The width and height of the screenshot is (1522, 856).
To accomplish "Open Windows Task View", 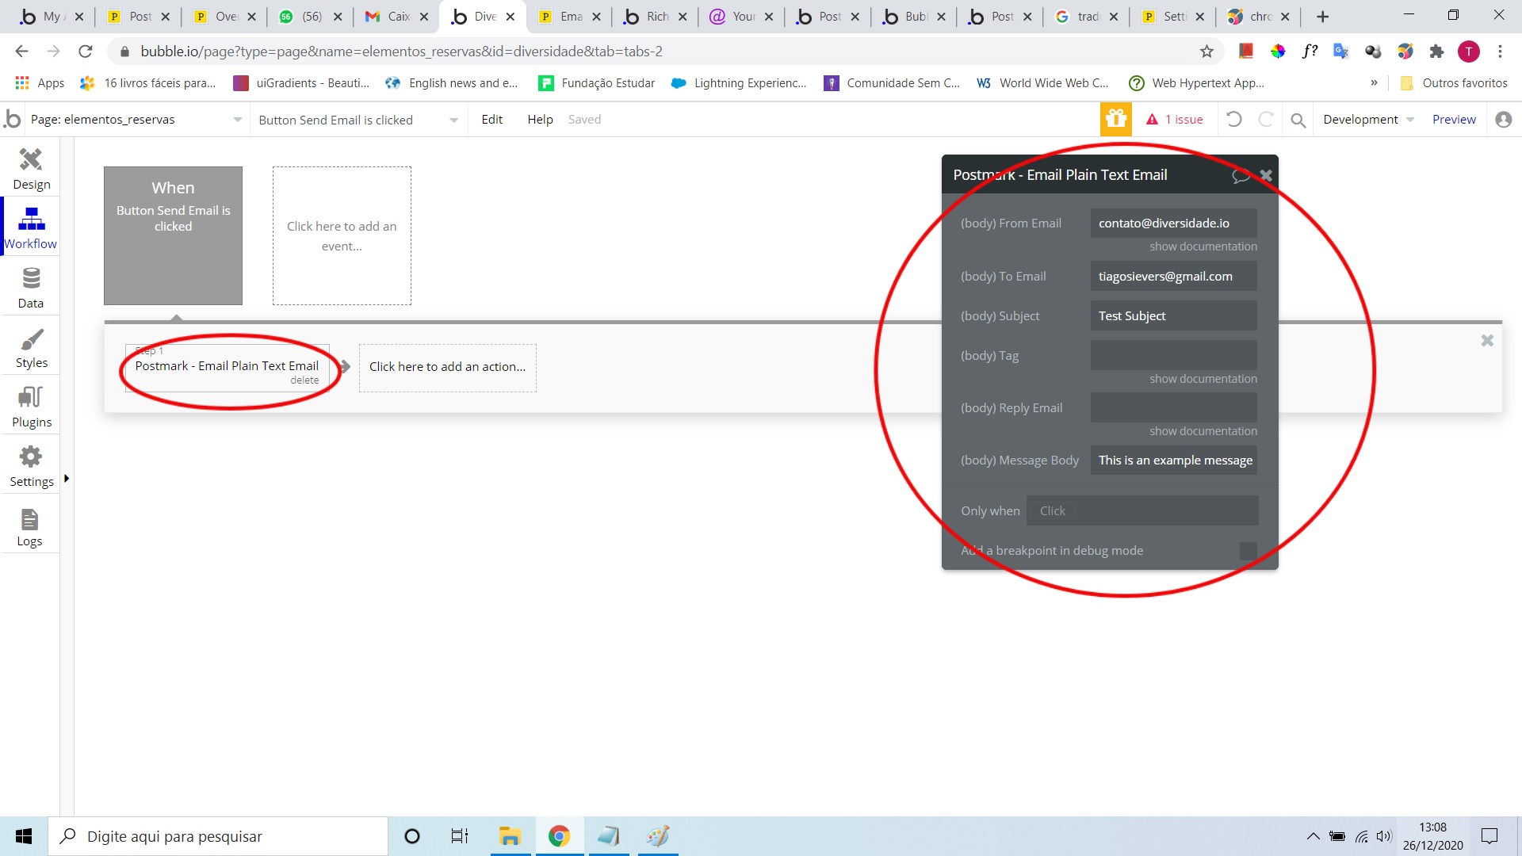I will point(459,836).
